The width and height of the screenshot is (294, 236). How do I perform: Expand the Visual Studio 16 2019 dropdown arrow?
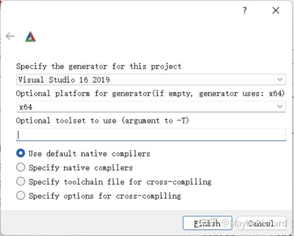coord(280,79)
